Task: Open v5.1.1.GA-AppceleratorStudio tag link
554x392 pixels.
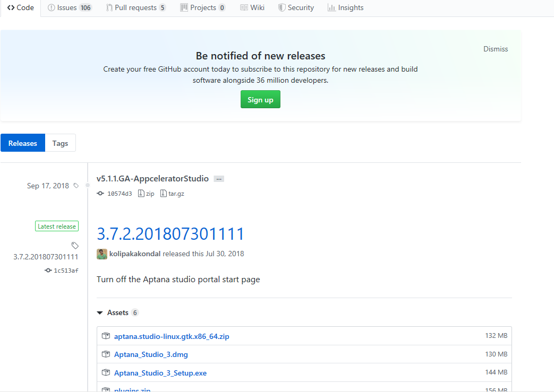Action: coord(152,179)
